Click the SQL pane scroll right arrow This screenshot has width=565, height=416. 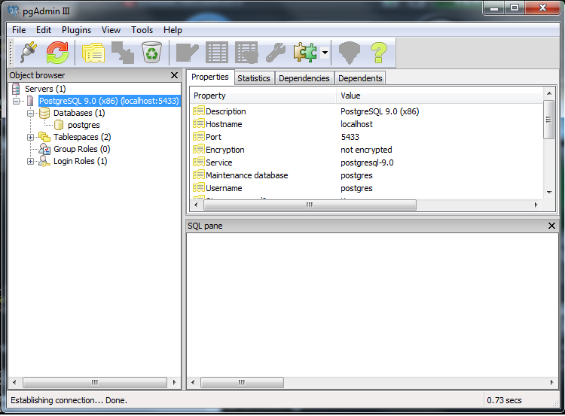pyautogui.click(x=552, y=382)
